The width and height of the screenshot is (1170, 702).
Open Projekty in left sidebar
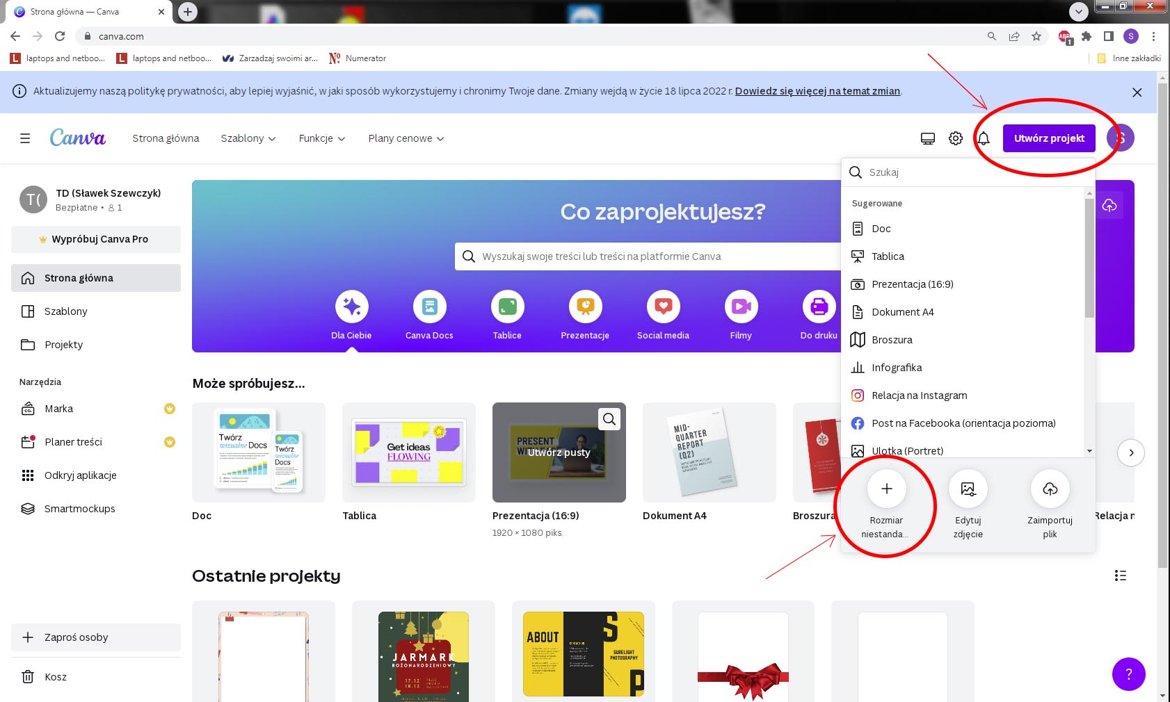[96, 345]
